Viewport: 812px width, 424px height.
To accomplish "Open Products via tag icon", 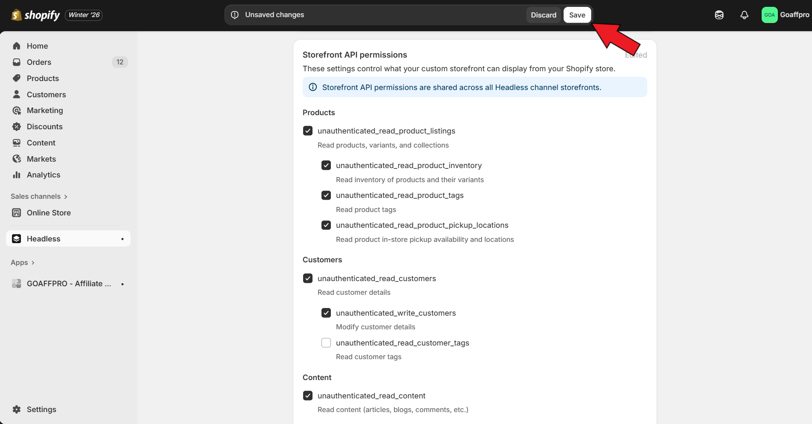I will pos(17,78).
